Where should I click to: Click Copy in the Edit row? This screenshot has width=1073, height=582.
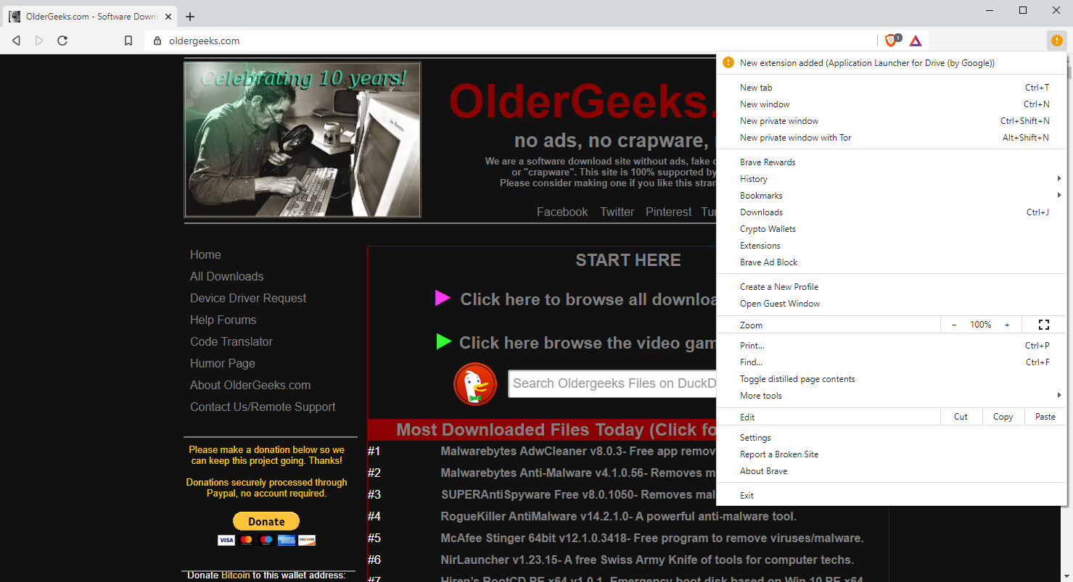pos(1003,417)
